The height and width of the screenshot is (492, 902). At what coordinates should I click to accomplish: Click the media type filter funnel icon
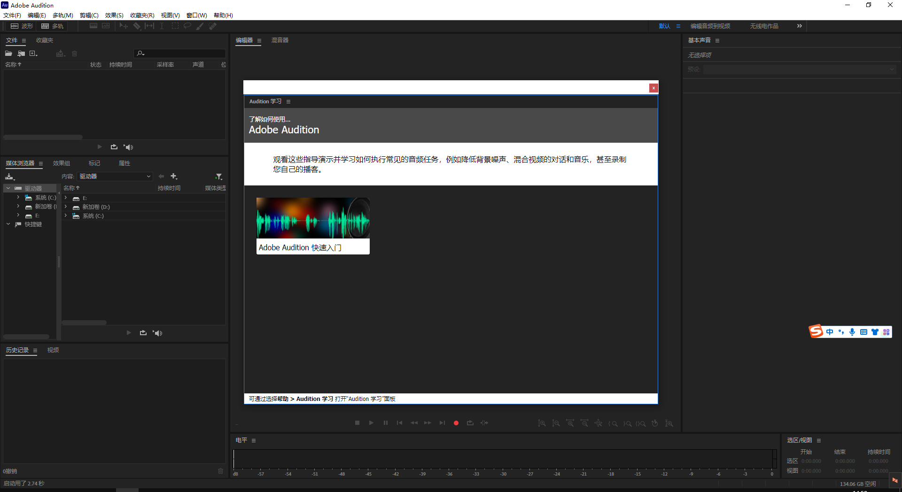[x=218, y=177]
